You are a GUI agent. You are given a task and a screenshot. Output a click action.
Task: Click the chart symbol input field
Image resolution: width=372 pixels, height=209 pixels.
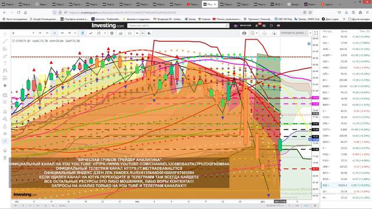coord(21,33)
